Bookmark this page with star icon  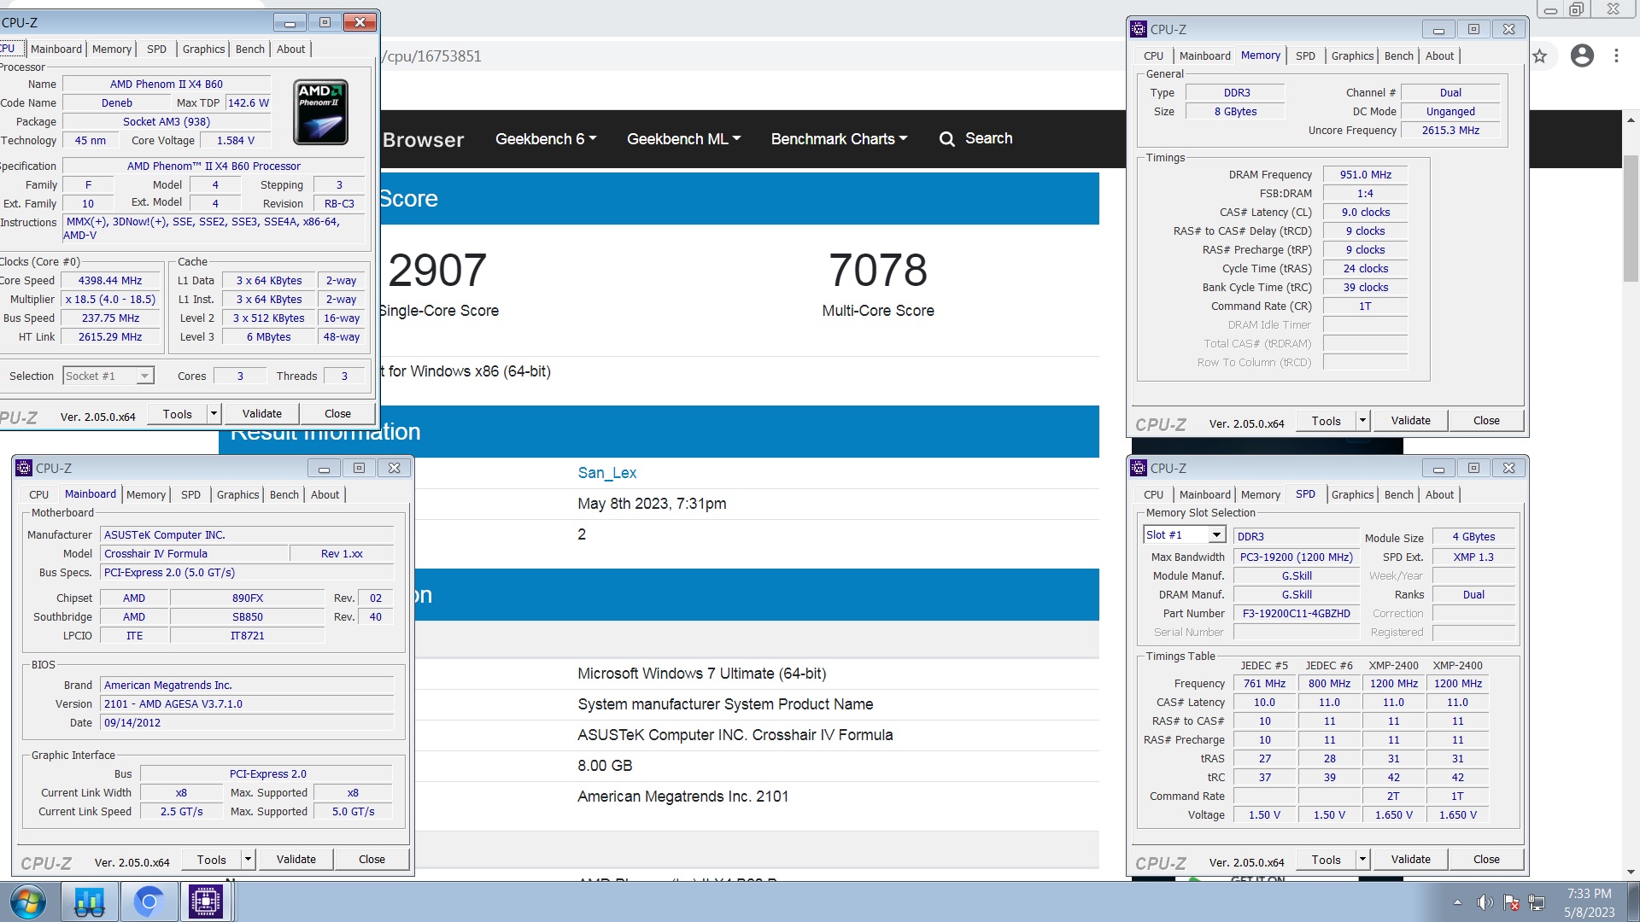[1539, 56]
